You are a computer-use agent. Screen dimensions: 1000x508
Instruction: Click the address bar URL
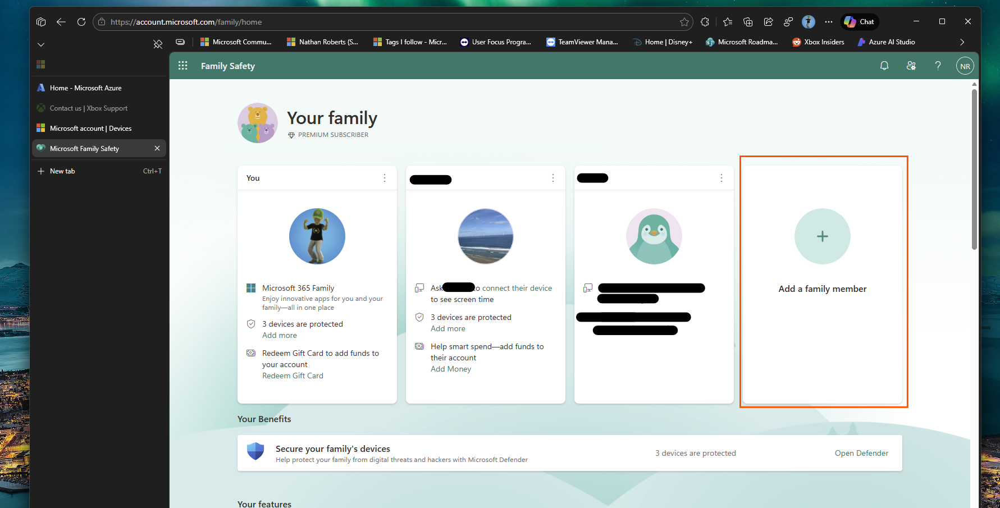[x=186, y=22]
